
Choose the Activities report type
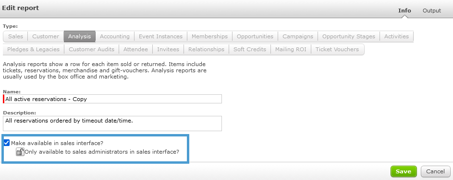pyautogui.click(x=396, y=36)
